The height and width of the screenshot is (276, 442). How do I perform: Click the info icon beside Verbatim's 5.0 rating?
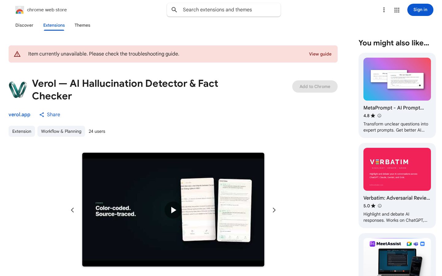click(x=380, y=206)
